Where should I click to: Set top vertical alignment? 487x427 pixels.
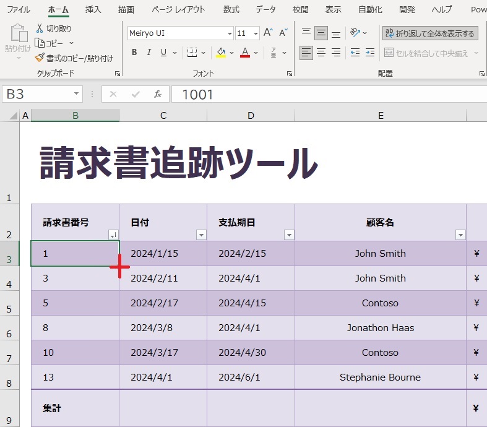coord(306,33)
